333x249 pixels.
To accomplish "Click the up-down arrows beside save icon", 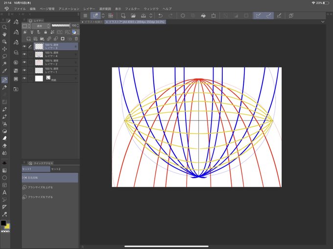I will (x=151, y=16).
